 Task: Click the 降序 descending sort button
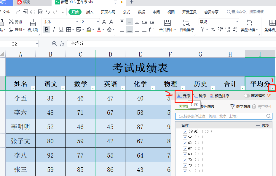click(x=200, y=96)
